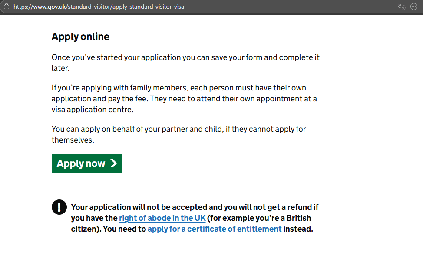Open the browser more-options ellipsis icon

click(413, 7)
